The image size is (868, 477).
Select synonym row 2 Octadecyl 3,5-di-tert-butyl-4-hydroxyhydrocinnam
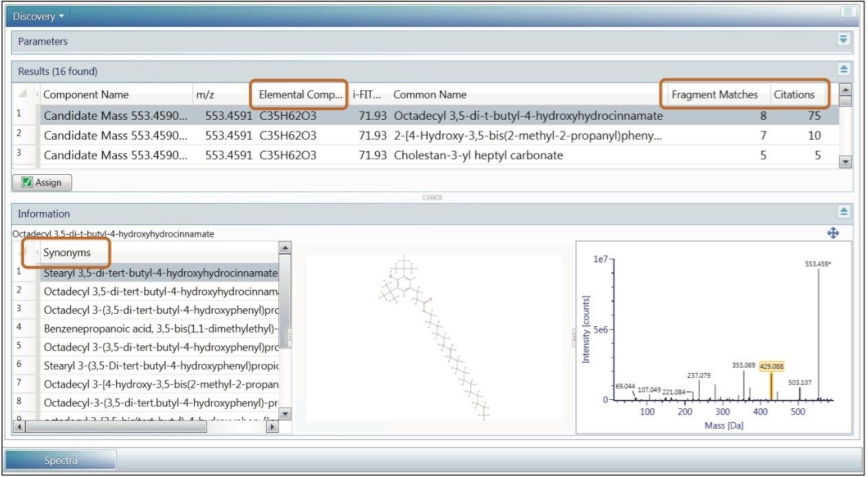click(160, 291)
